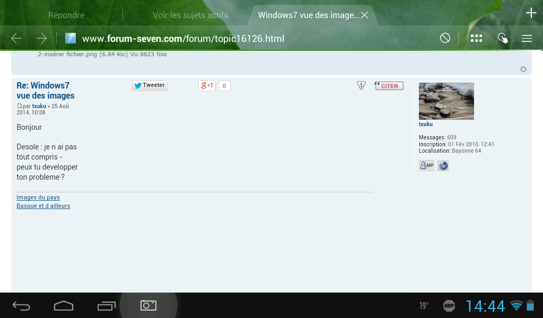Give the post a Google +1
Viewport: 543px width, 318px height.
207,85
